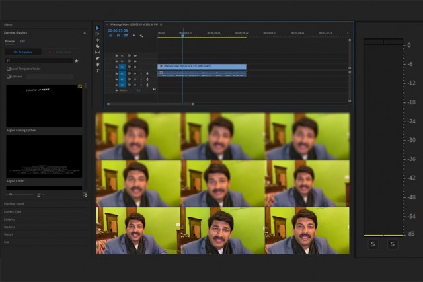Toggle voice-over record on track A1

[147, 73]
